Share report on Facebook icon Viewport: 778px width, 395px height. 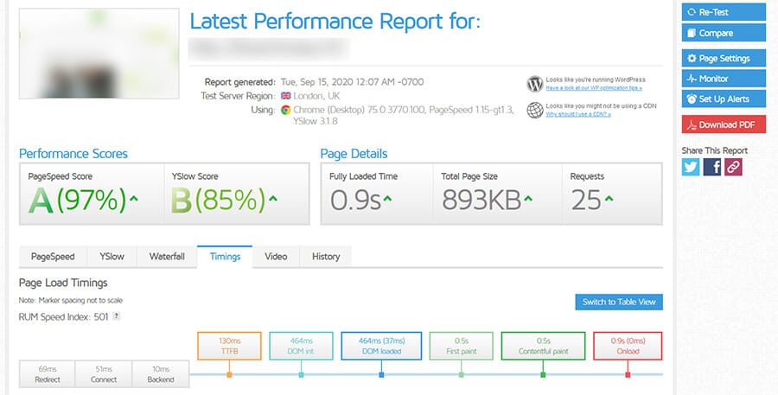point(711,167)
